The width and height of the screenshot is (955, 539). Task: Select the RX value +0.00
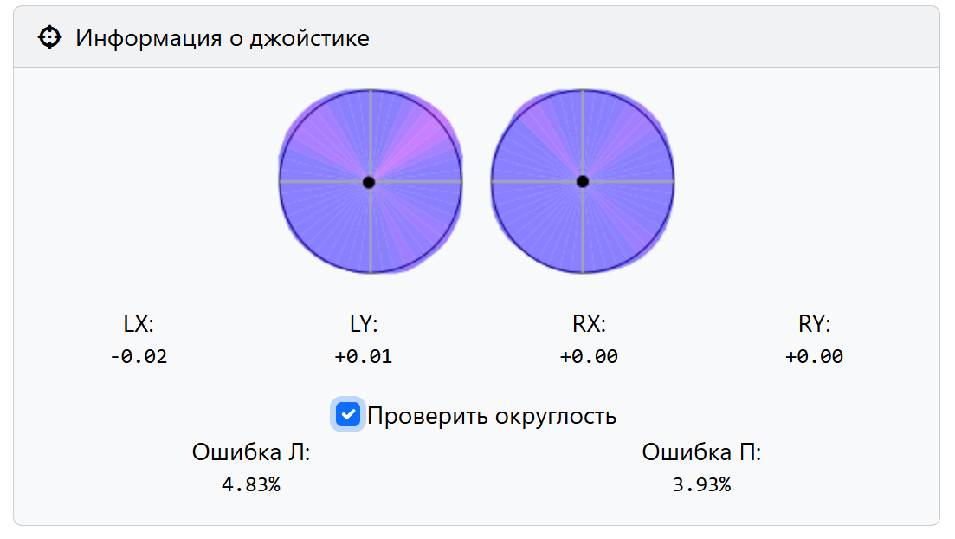pyautogui.click(x=589, y=356)
